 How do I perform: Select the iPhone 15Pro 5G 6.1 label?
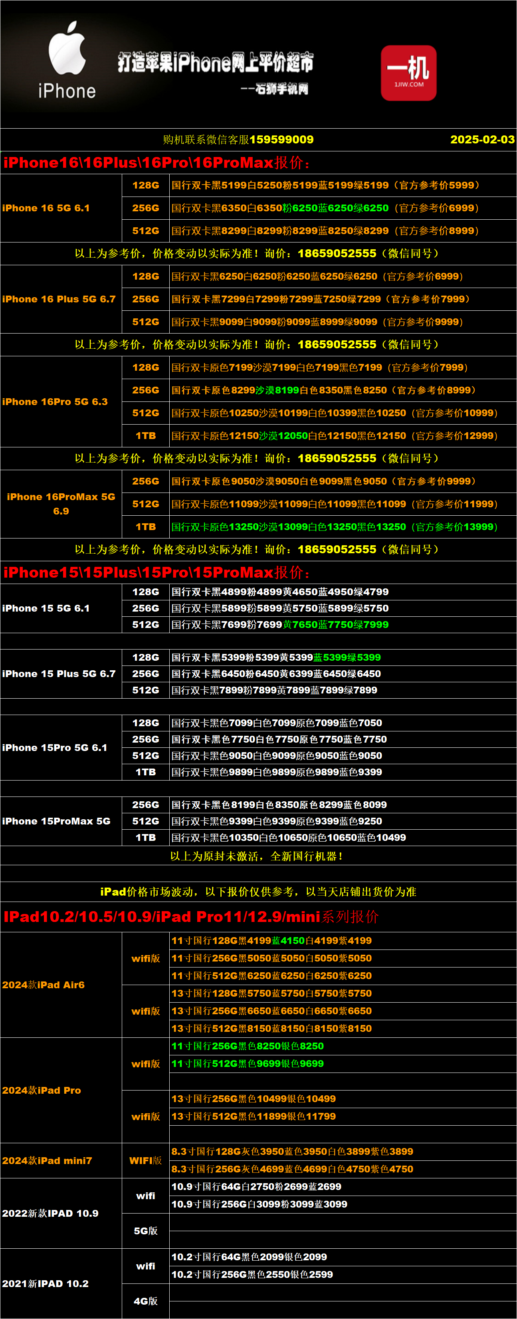[x=55, y=747]
